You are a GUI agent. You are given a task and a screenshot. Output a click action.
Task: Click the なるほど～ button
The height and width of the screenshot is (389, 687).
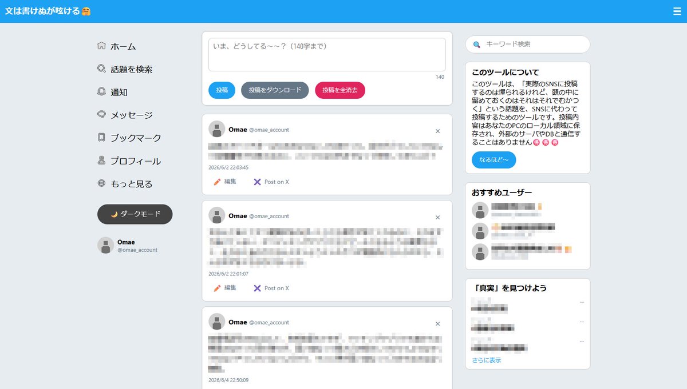click(x=493, y=160)
